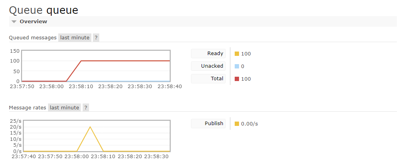Open Queued messages 'last minute' range selector

(75, 38)
